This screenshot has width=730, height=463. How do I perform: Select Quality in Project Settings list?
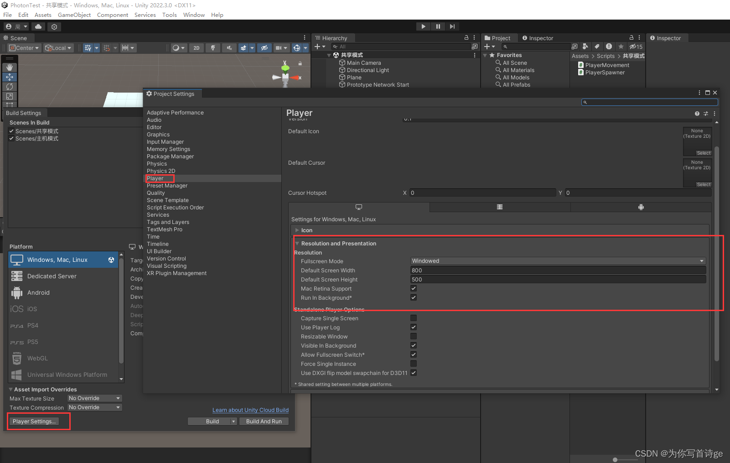pos(156,193)
